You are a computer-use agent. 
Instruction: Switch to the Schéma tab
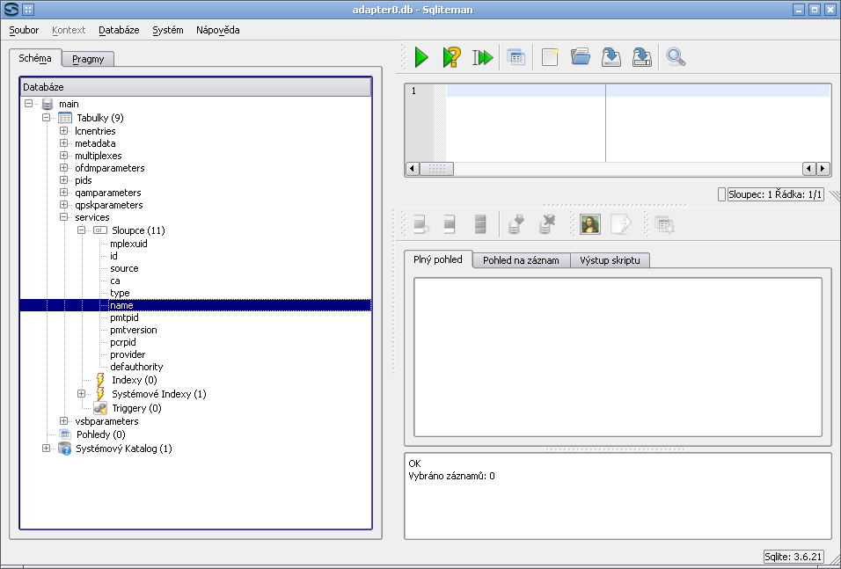[35, 58]
